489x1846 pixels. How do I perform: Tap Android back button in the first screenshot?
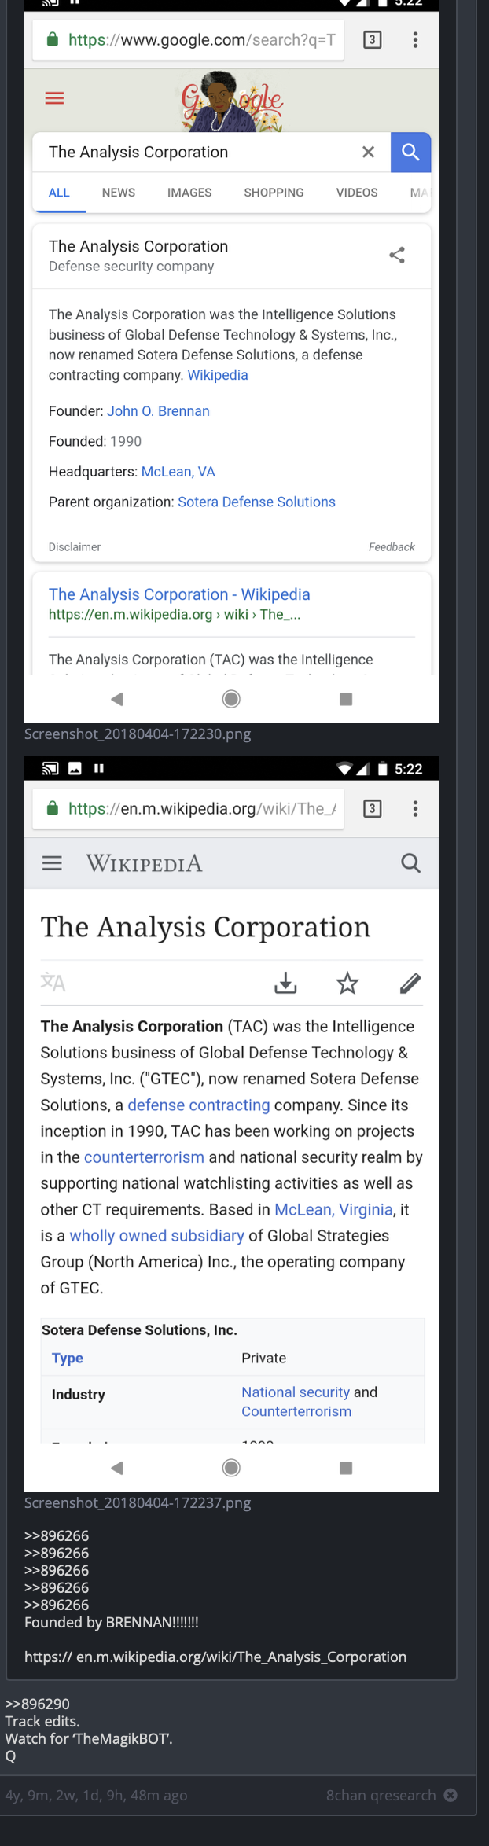(117, 699)
